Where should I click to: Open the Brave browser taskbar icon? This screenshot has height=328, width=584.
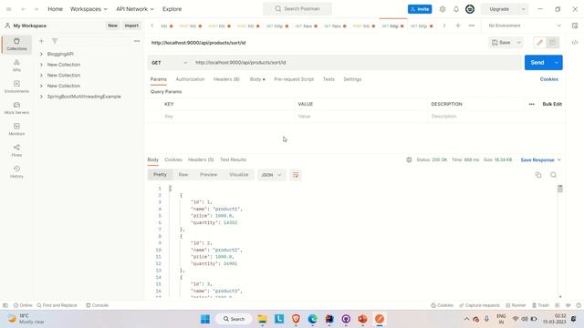point(296,319)
